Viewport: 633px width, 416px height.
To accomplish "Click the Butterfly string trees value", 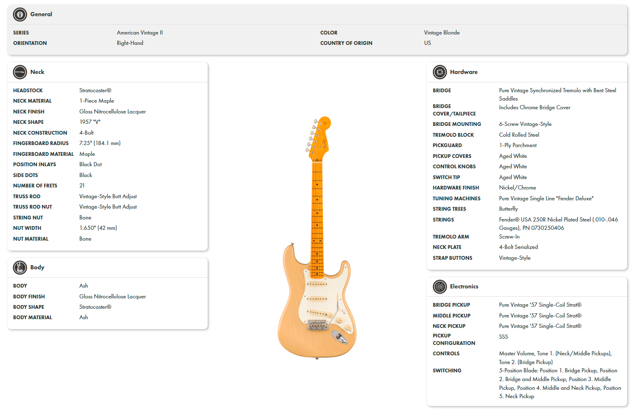I will point(508,209).
